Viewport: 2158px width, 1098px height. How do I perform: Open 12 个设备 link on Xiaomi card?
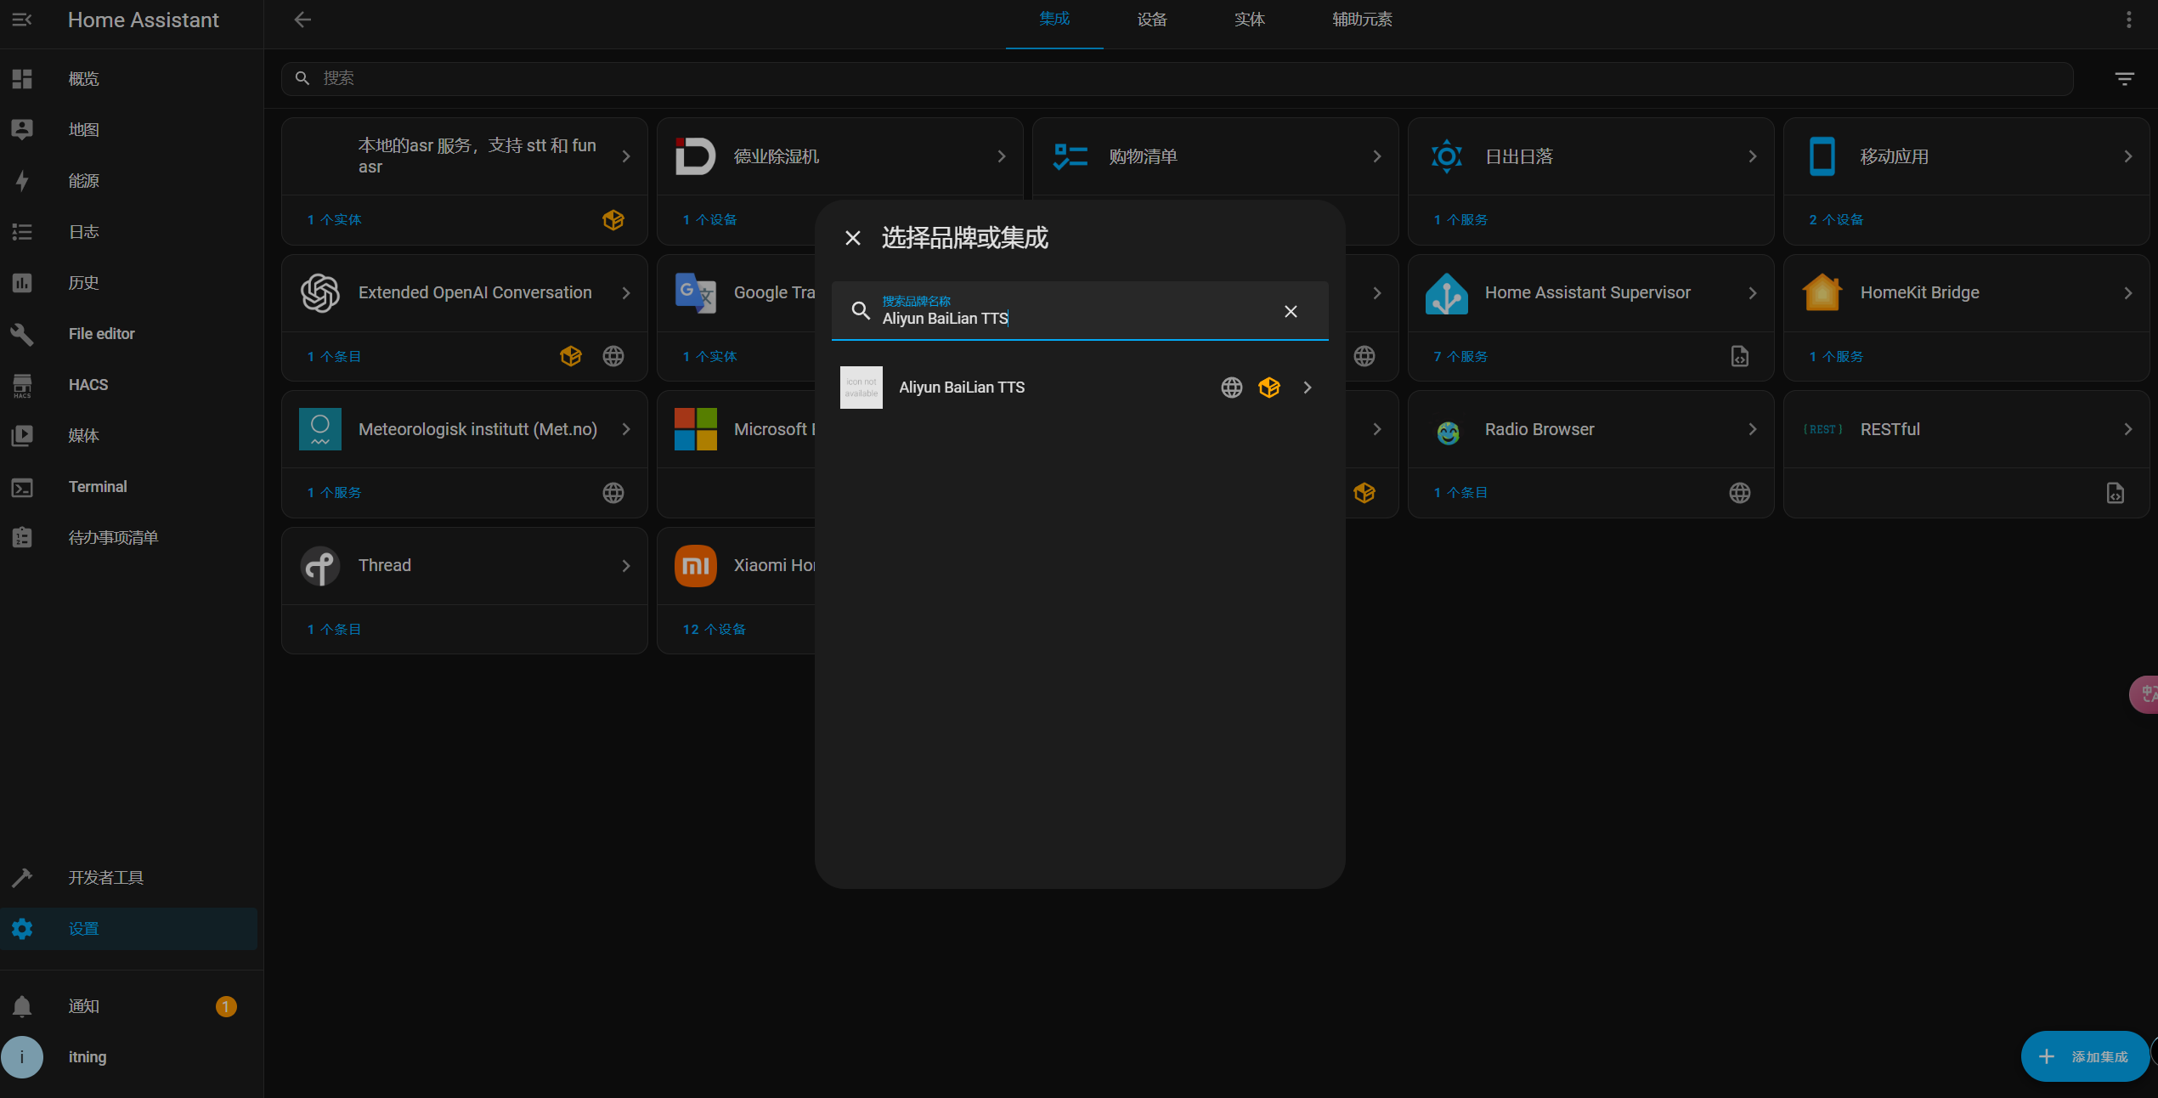pyautogui.click(x=715, y=630)
